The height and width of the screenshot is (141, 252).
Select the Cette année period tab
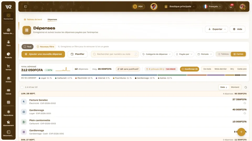coord(242,69)
